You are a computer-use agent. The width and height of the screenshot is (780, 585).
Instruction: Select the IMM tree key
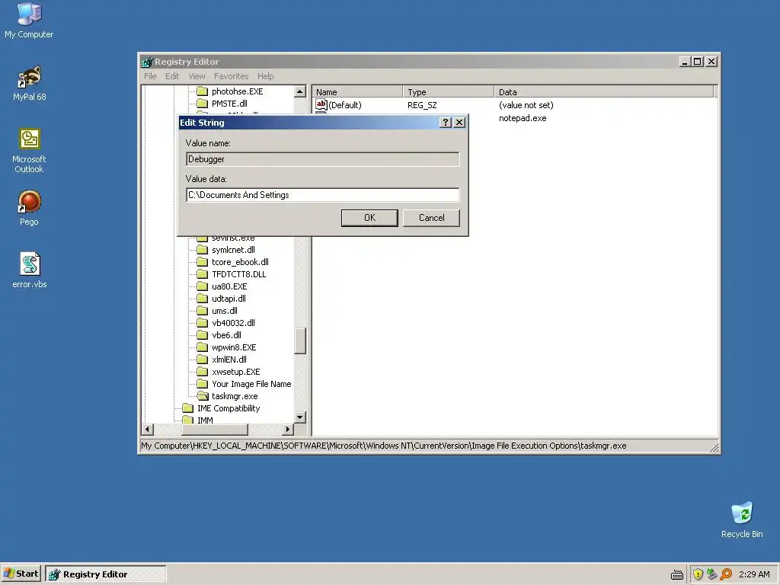coord(205,420)
